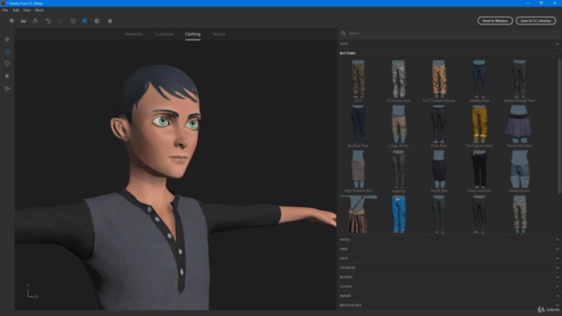562x316 pixels.
Task: Expand the SHOES section
Action: coord(449,240)
